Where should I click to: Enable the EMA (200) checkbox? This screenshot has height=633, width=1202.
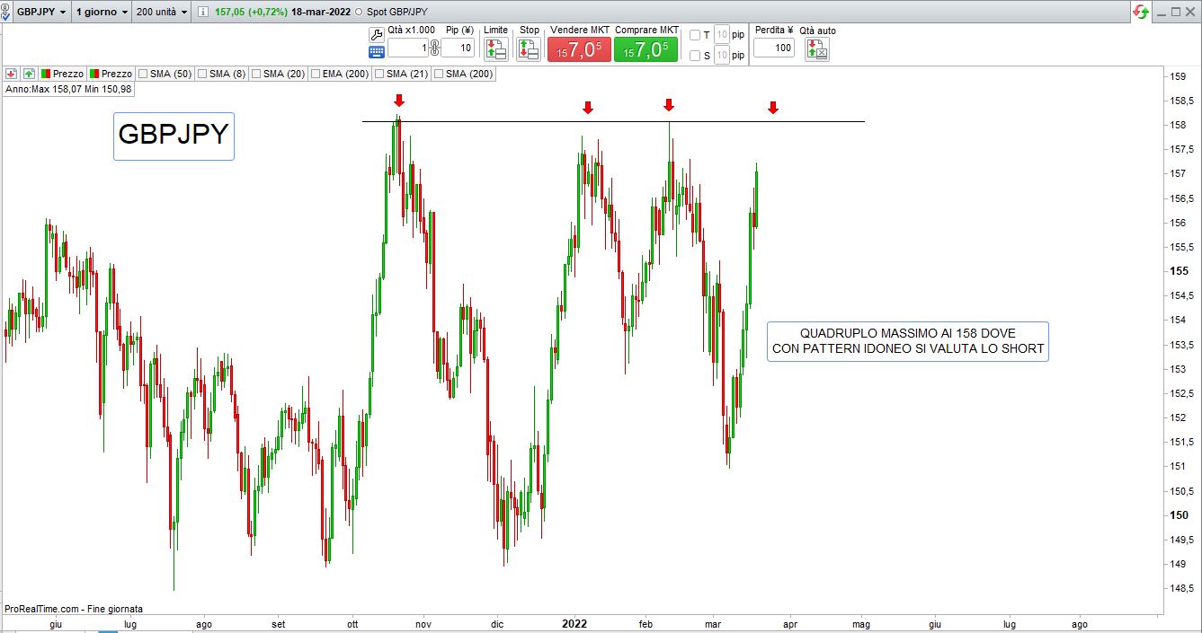pos(315,74)
